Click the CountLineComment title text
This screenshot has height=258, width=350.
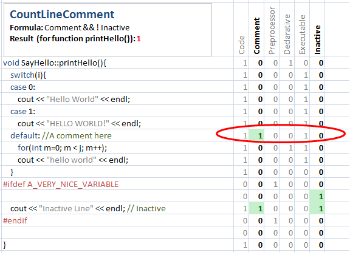tap(62, 15)
